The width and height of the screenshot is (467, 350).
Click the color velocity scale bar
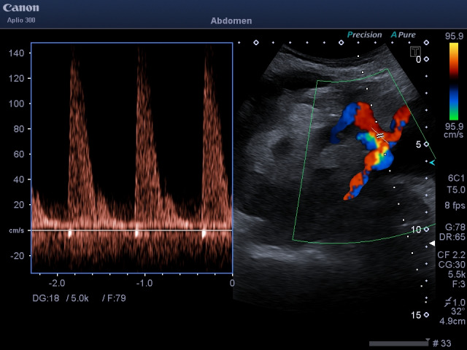[454, 80]
